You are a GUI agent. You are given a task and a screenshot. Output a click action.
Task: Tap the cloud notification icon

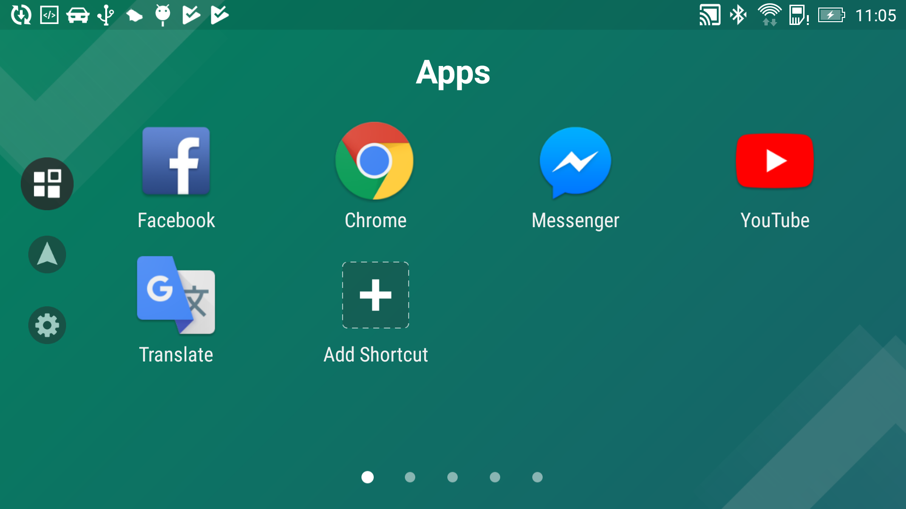(x=134, y=16)
